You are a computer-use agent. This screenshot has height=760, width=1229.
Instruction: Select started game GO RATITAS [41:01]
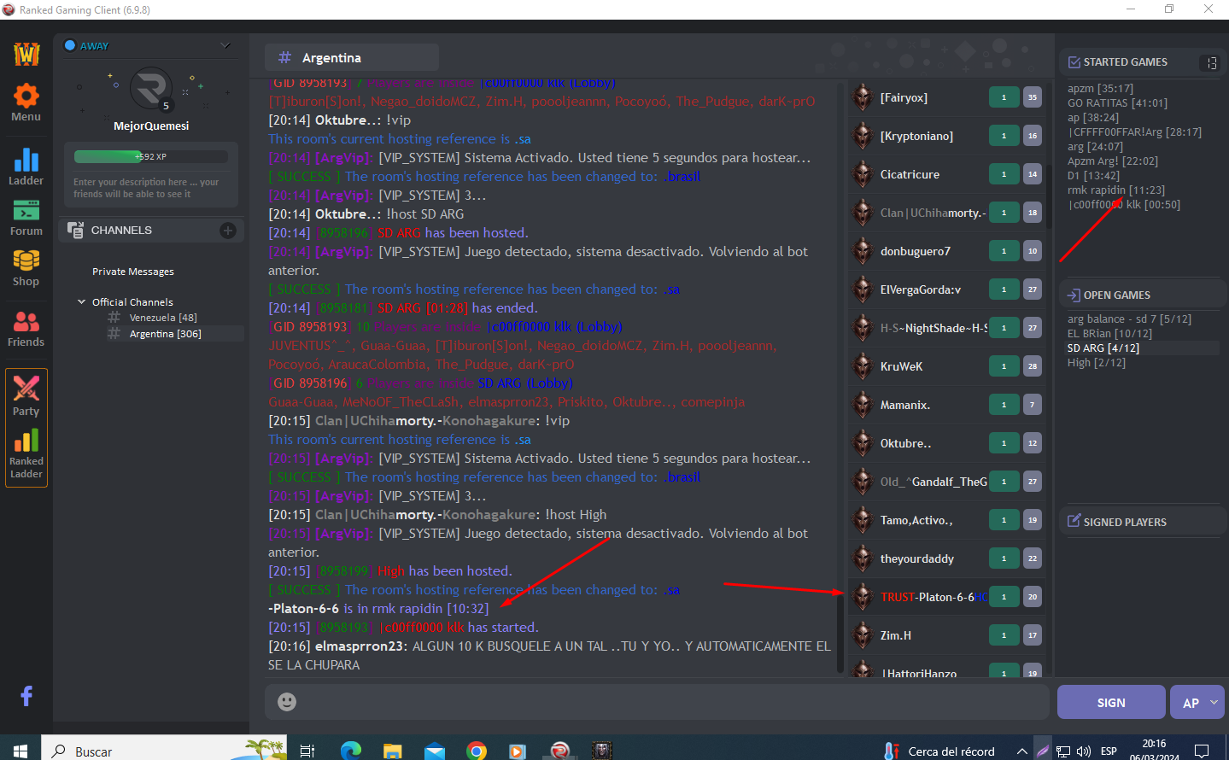click(1117, 103)
